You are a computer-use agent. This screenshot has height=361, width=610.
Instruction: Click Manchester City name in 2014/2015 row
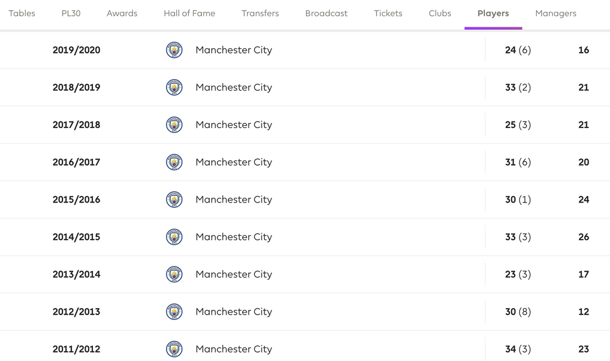click(234, 237)
